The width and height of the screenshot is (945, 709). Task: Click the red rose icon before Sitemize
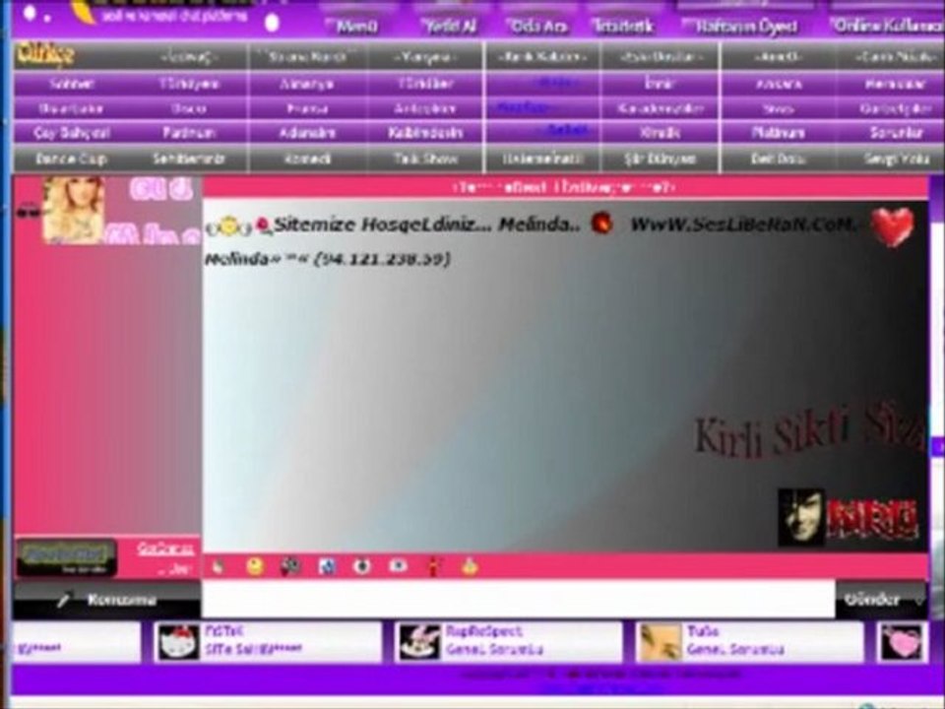264,226
